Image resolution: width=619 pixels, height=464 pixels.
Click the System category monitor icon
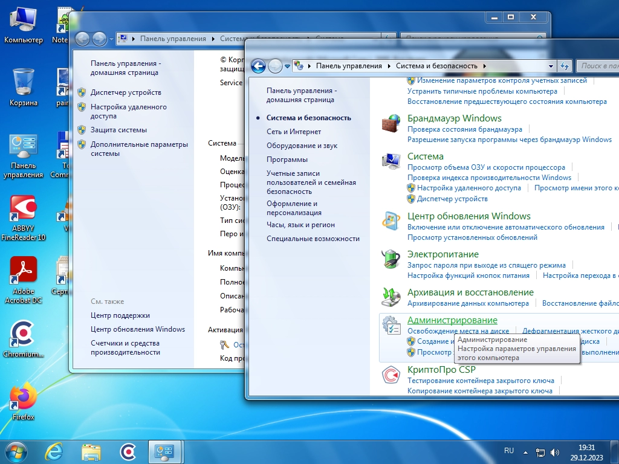(x=391, y=161)
